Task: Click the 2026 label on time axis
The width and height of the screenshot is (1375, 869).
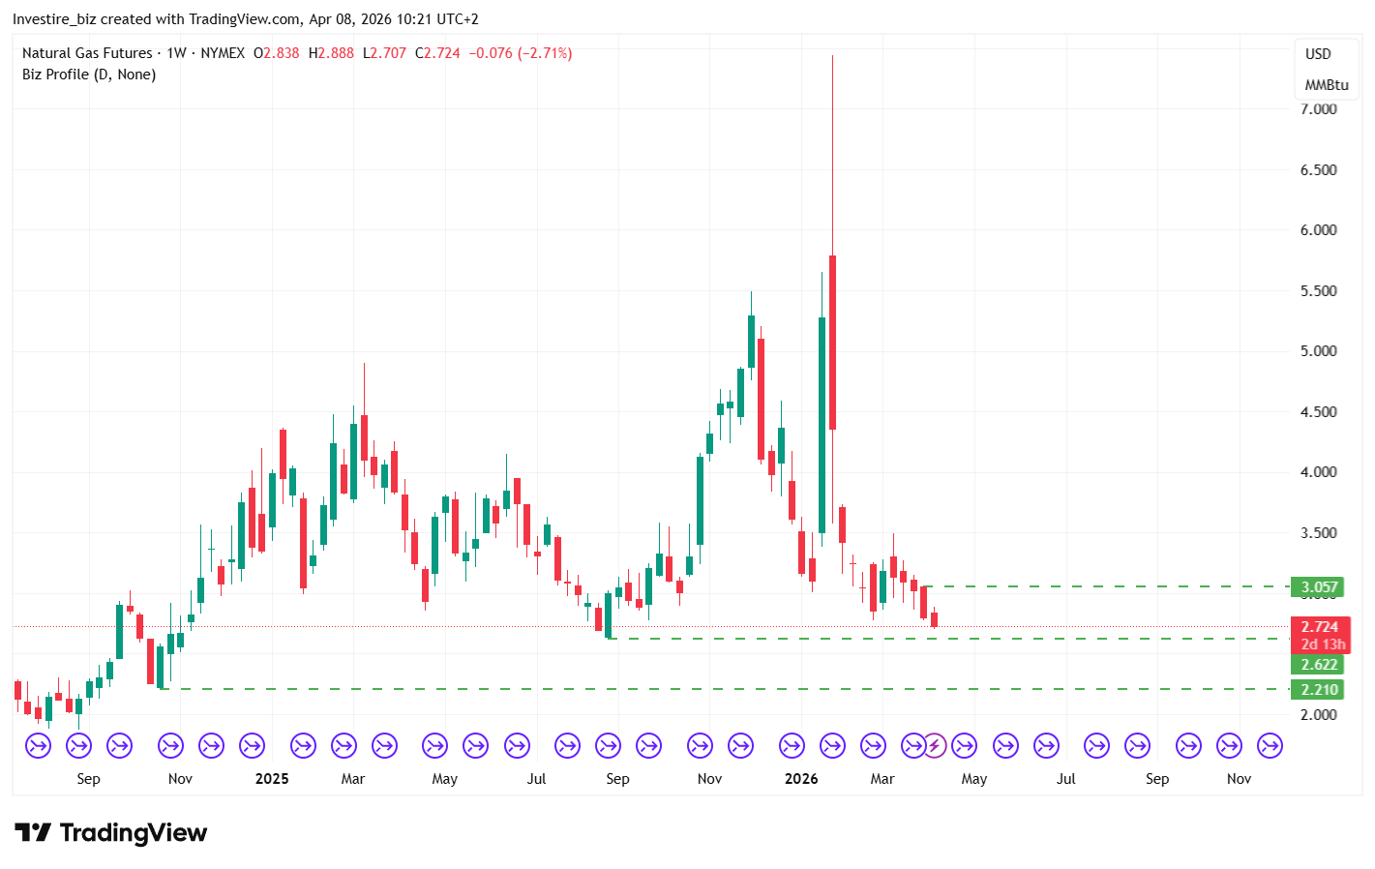Action: pos(801,779)
